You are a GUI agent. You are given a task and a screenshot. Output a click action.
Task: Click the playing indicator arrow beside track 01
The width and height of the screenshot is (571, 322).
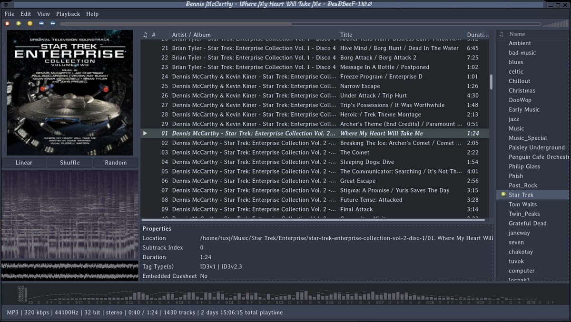pos(145,134)
